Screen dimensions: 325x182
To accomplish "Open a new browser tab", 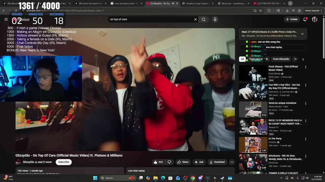I will coord(290,3).
